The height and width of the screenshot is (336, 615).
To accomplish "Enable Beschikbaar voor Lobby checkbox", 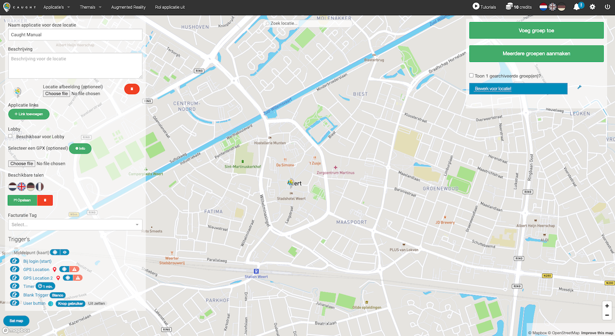I will 10,136.
